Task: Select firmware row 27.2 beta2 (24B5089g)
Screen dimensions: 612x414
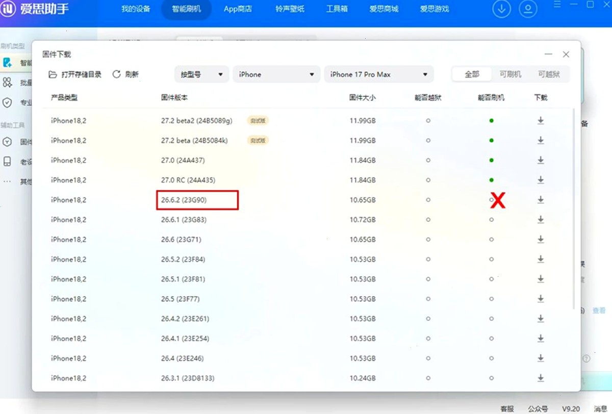Action: 306,121
